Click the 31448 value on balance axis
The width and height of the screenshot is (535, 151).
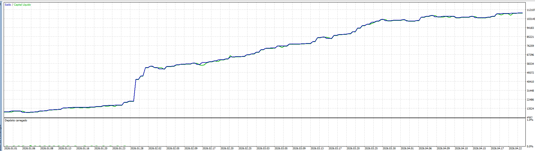point(530,91)
